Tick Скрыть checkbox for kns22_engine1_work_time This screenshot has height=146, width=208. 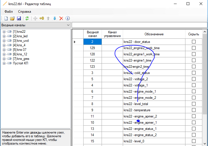pyautogui.click(x=194, y=54)
